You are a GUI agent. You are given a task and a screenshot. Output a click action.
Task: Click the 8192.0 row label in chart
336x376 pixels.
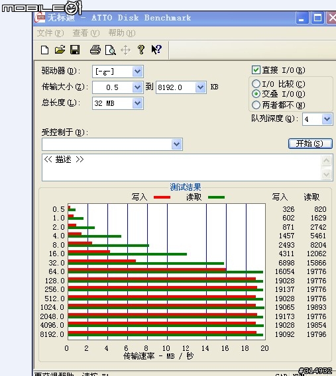click(x=52, y=334)
